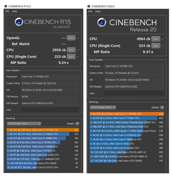The width and height of the screenshot is (172, 176).
Task: Open ranking Details arrow in R15 window
Action: pos(77,124)
